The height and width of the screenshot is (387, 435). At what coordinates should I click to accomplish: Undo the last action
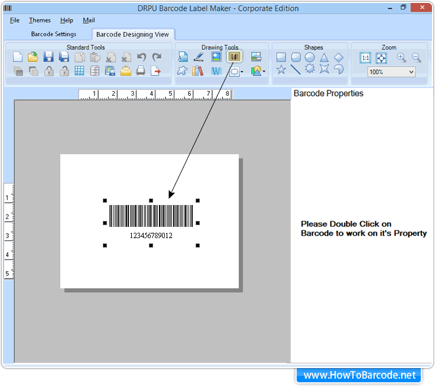(x=141, y=57)
